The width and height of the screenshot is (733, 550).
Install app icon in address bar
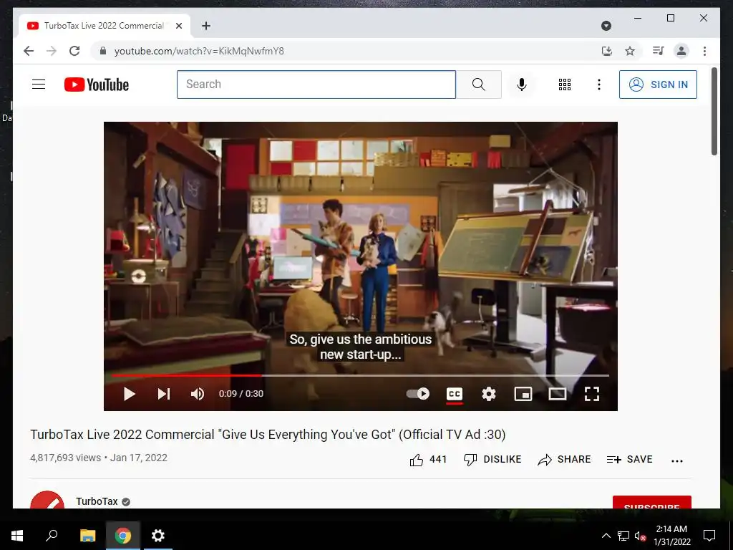tap(607, 51)
